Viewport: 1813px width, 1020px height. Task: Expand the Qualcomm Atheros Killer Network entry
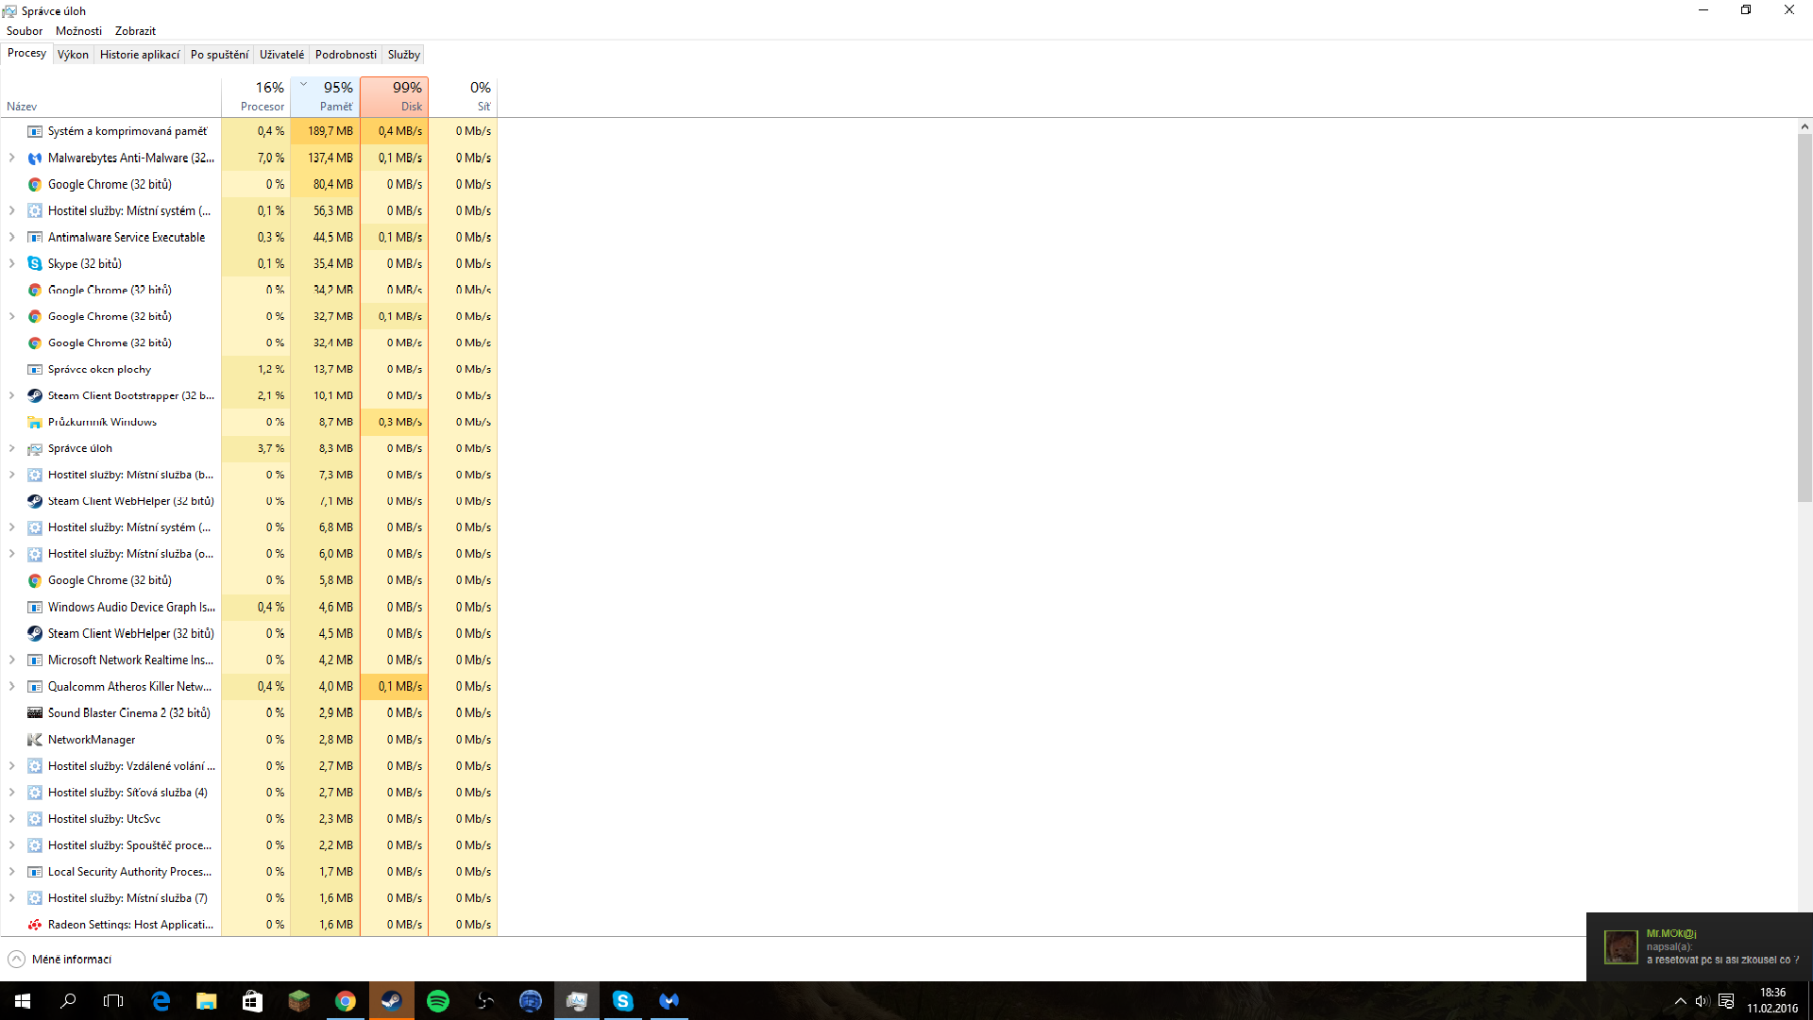click(x=12, y=687)
